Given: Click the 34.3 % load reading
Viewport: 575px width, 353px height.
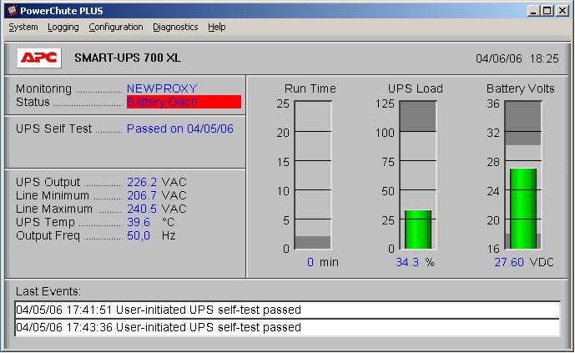Looking at the screenshot, I should tap(415, 262).
